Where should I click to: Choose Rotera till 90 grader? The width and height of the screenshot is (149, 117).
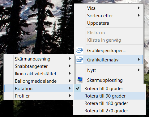109,96
